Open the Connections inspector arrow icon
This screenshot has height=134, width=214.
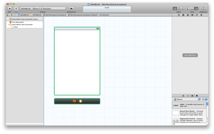click(201, 15)
